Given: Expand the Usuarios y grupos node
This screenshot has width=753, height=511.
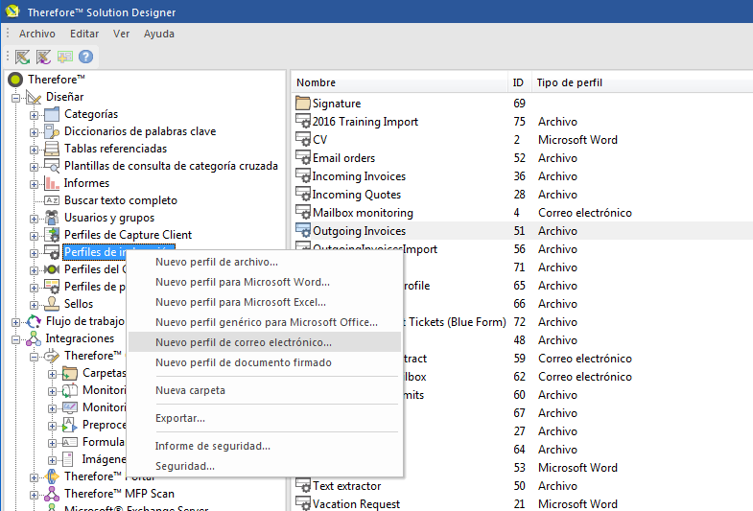Looking at the screenshot, I should click(35, 219).
